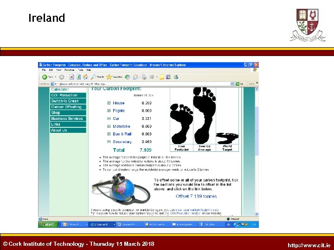This screenshot has height=250, width=334.
Task: Toggle the Bus & Rail checkbox
Action: (109, 134)
